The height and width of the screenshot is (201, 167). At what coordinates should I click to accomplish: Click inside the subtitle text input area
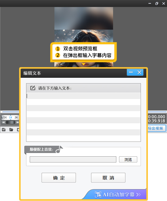pos(83,117)
